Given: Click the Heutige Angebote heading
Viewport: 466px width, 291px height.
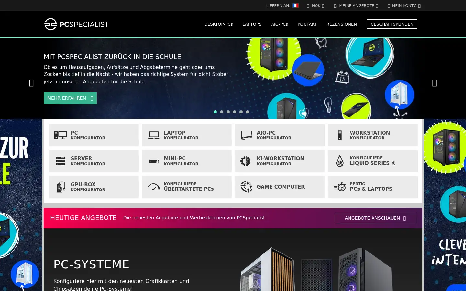Looking at the screenshot, I should click(x=83, y=218).
